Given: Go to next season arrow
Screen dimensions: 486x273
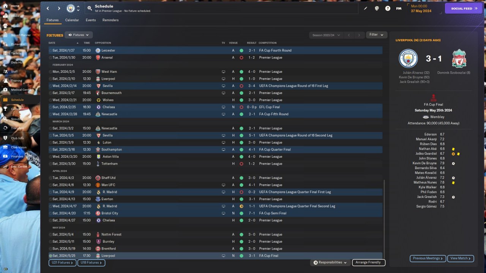Looking at the screenshot, I should tap(359, 35).
